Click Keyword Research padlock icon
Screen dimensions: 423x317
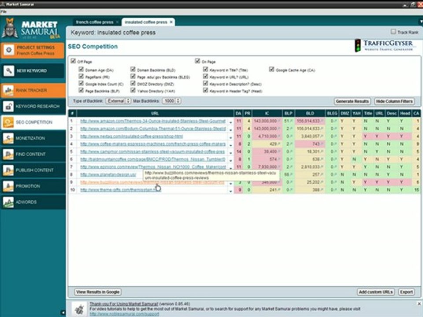click(8, 107)
